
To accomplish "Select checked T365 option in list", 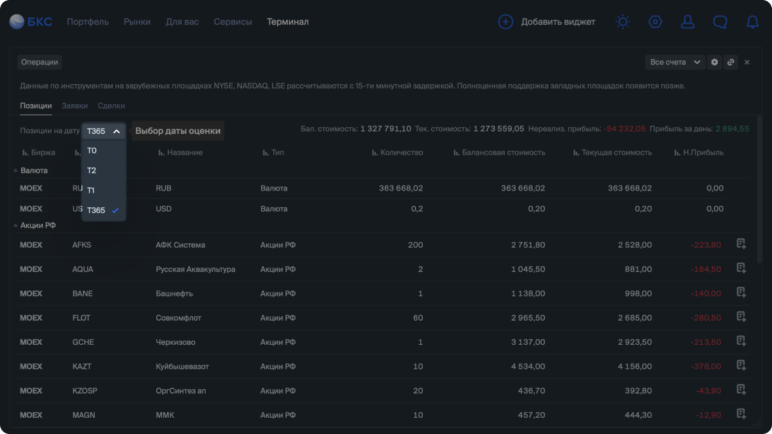I will (x=104, y=210).
